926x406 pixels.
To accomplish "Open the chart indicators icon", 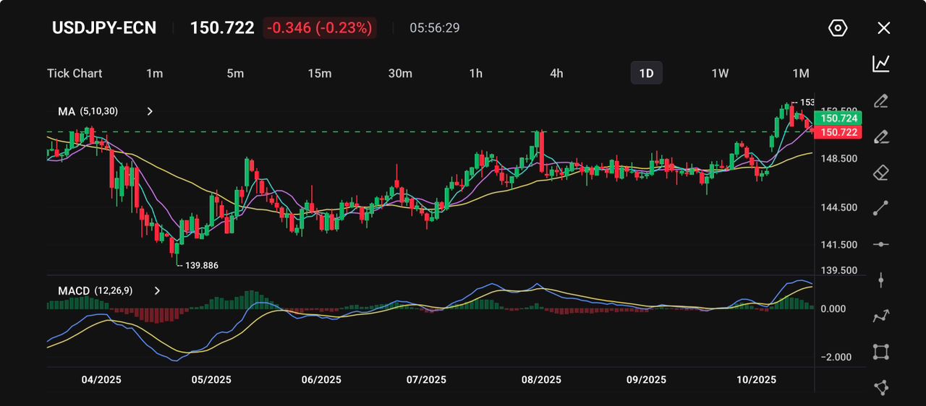I will (x=880, y=64).
